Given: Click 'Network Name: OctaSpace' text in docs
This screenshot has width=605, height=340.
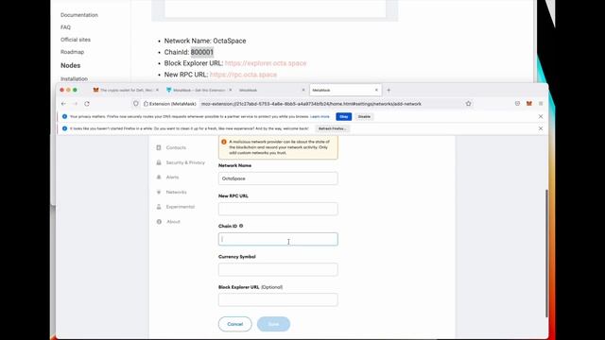Looking at the screenshot, I should [205, 41].
